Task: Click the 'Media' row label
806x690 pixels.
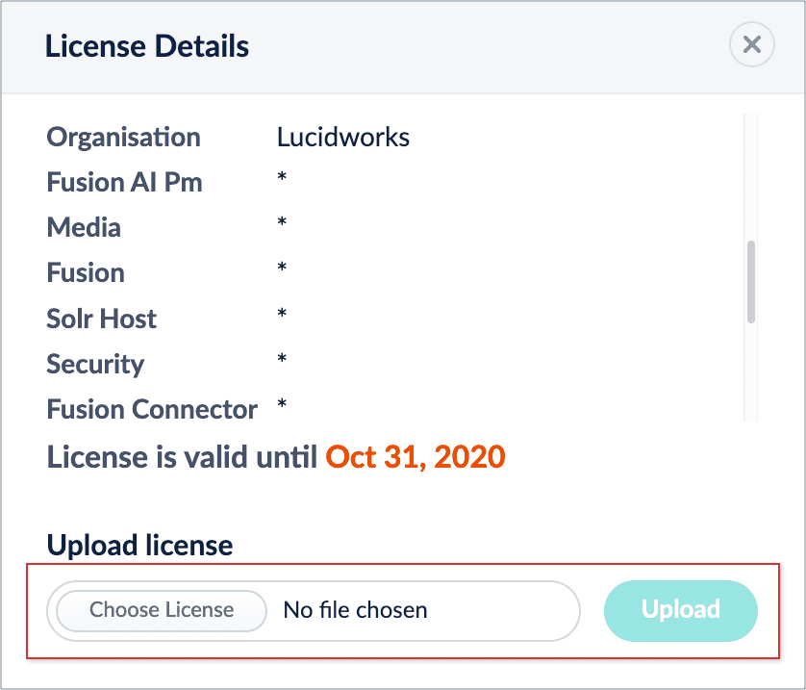Action: pyautogui.click(x=84, y=228)
